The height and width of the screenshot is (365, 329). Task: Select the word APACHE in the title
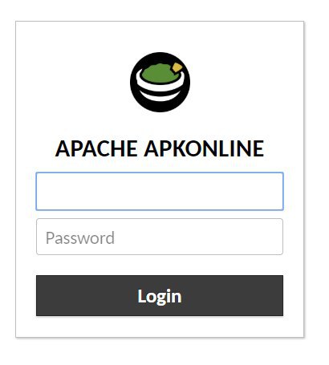pos(96,148)
